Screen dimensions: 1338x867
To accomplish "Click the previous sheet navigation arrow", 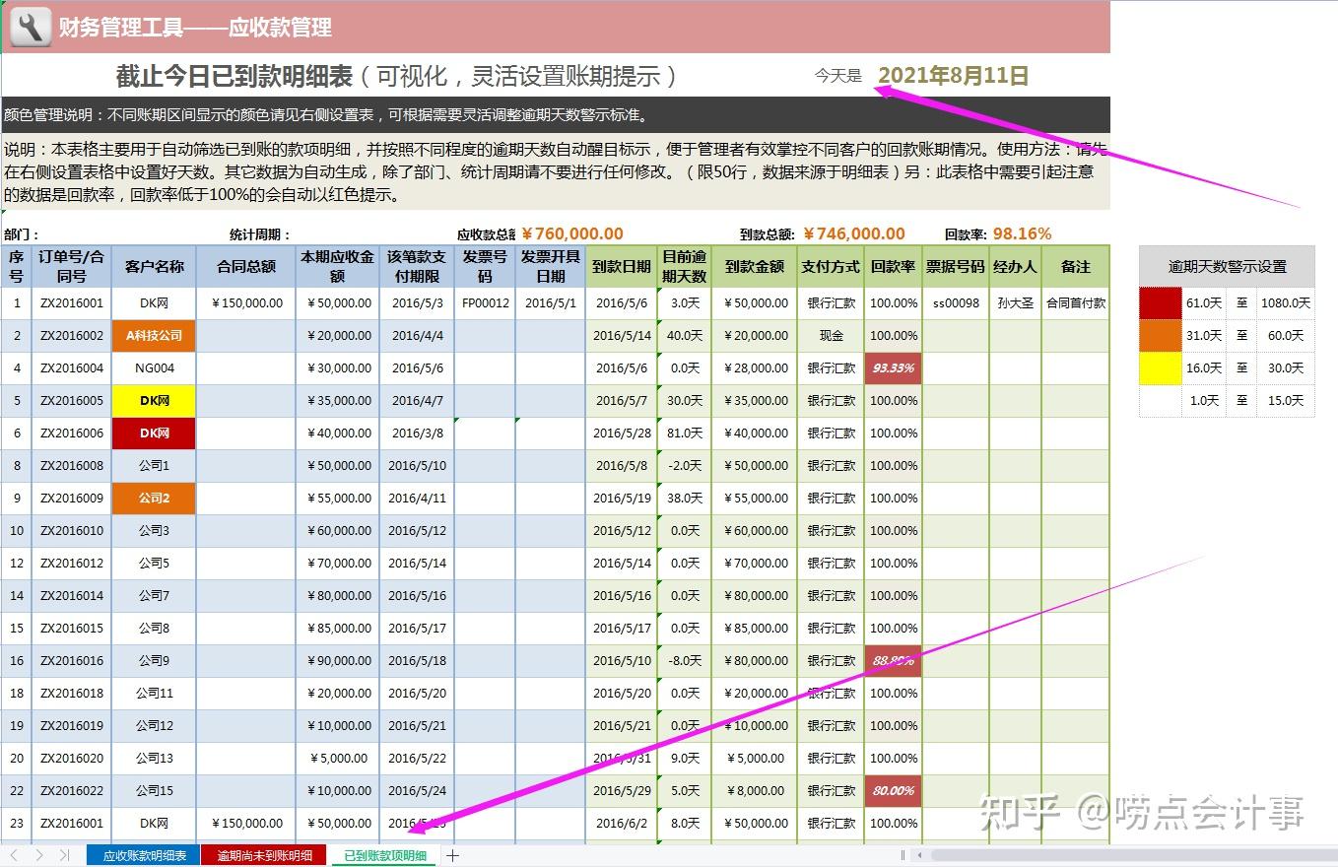I will (14, 855).
